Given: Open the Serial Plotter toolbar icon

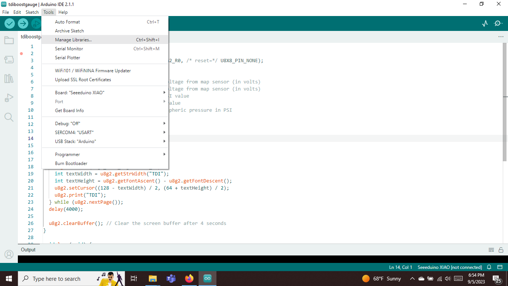Looking at the screenshot, I should pos(485,23).
